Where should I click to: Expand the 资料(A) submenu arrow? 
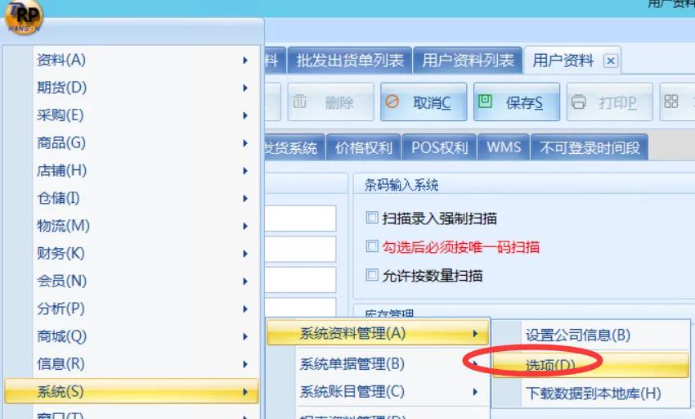245,60
